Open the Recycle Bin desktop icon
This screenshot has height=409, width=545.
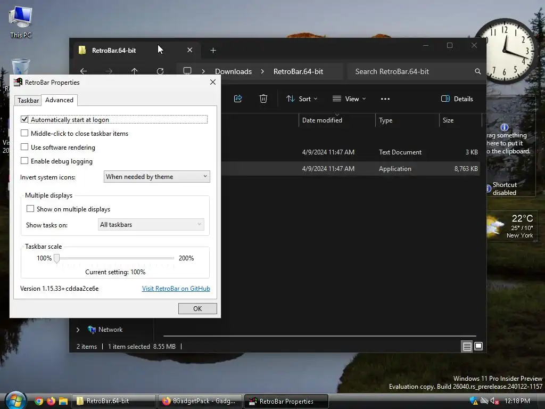pyautogui.click(x=21, y=67)
